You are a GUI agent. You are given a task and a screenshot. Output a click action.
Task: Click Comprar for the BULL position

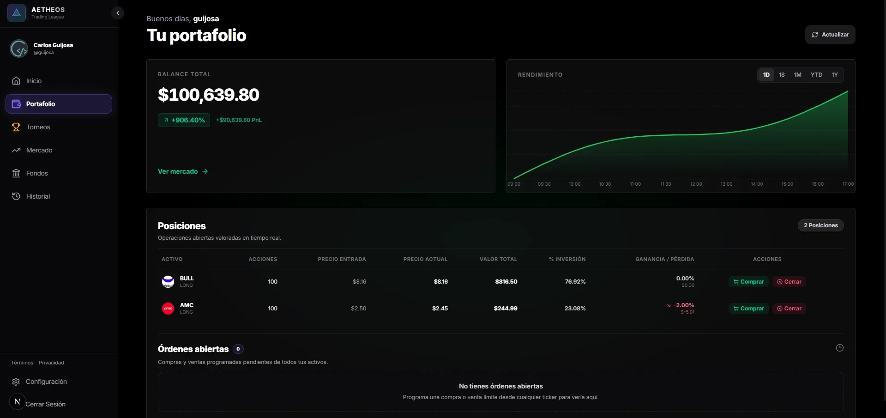[748, 282]
